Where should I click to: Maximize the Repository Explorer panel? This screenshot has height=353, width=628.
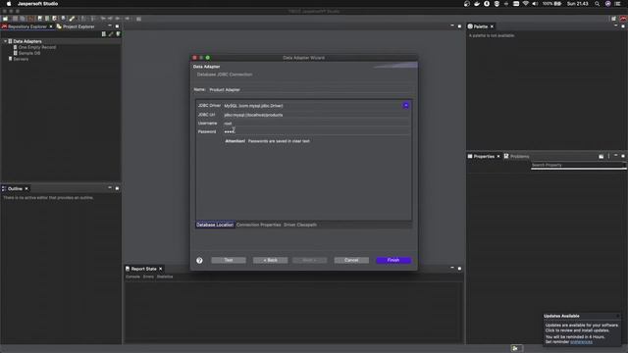[x=117, y=26]
